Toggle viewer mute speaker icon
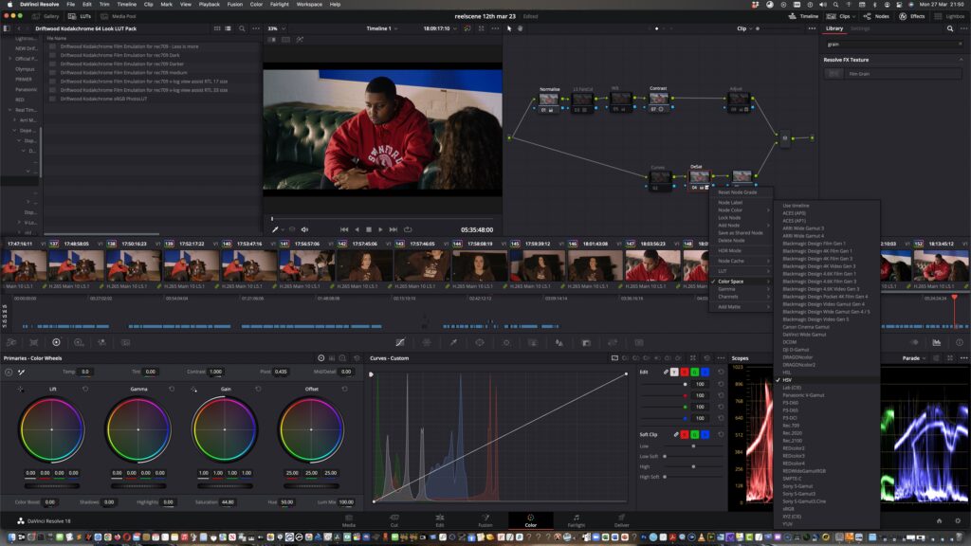 point(304,229)
